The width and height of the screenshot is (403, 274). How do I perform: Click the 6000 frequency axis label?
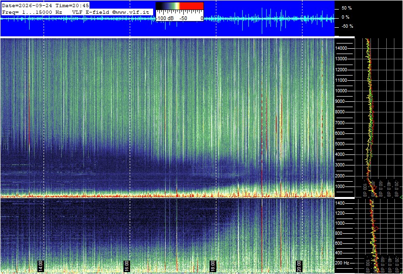340,133
